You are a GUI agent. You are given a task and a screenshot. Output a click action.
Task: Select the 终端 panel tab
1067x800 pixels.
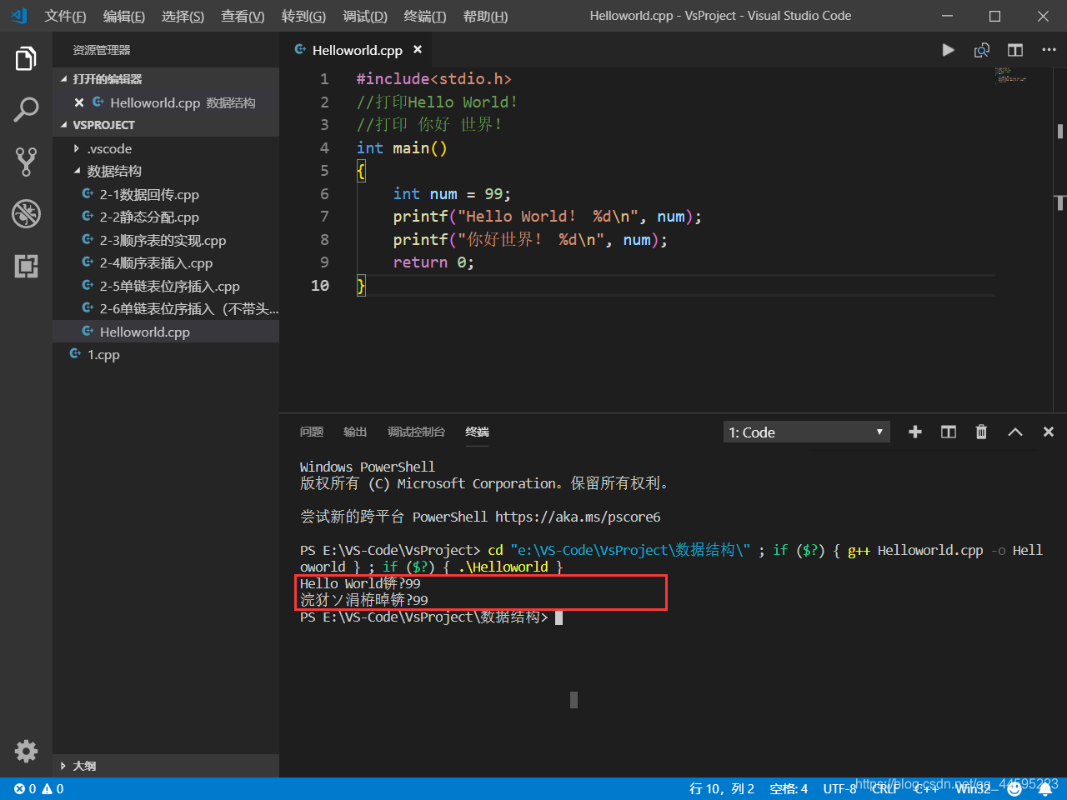(x=477, y=432)
